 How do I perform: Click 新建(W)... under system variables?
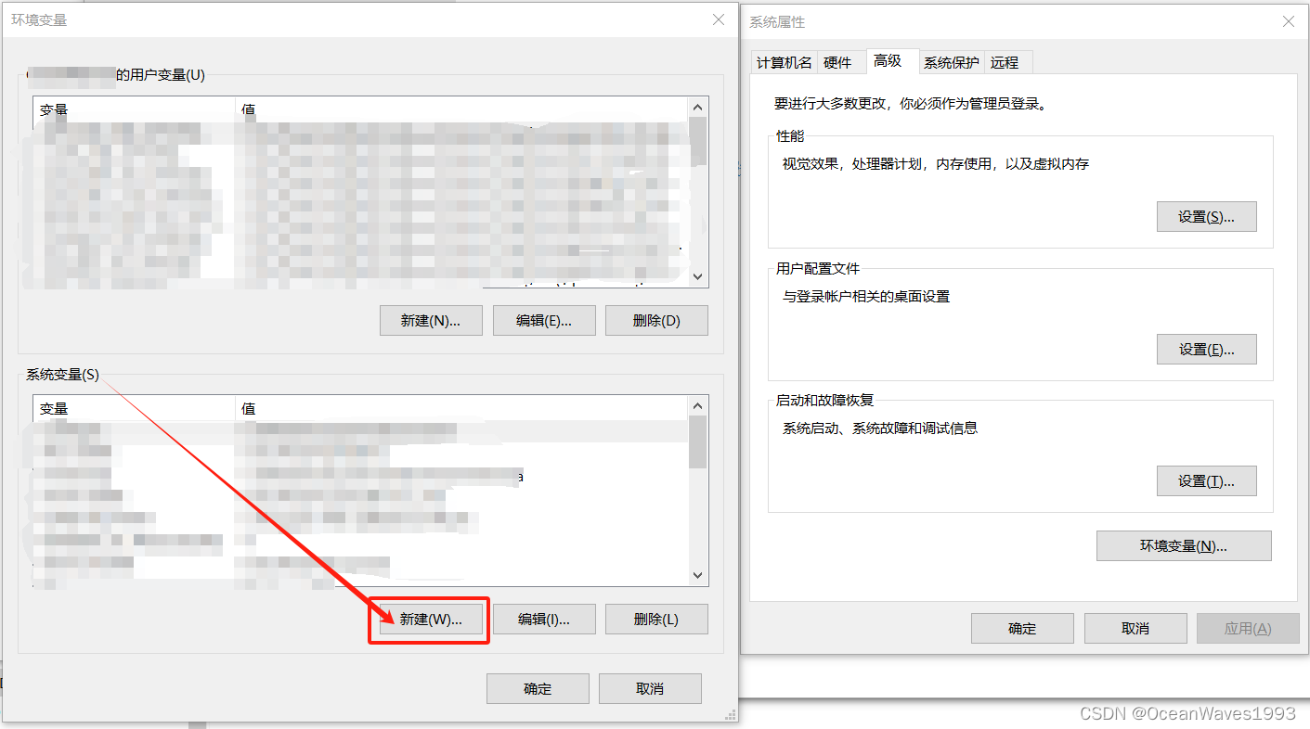431,620
